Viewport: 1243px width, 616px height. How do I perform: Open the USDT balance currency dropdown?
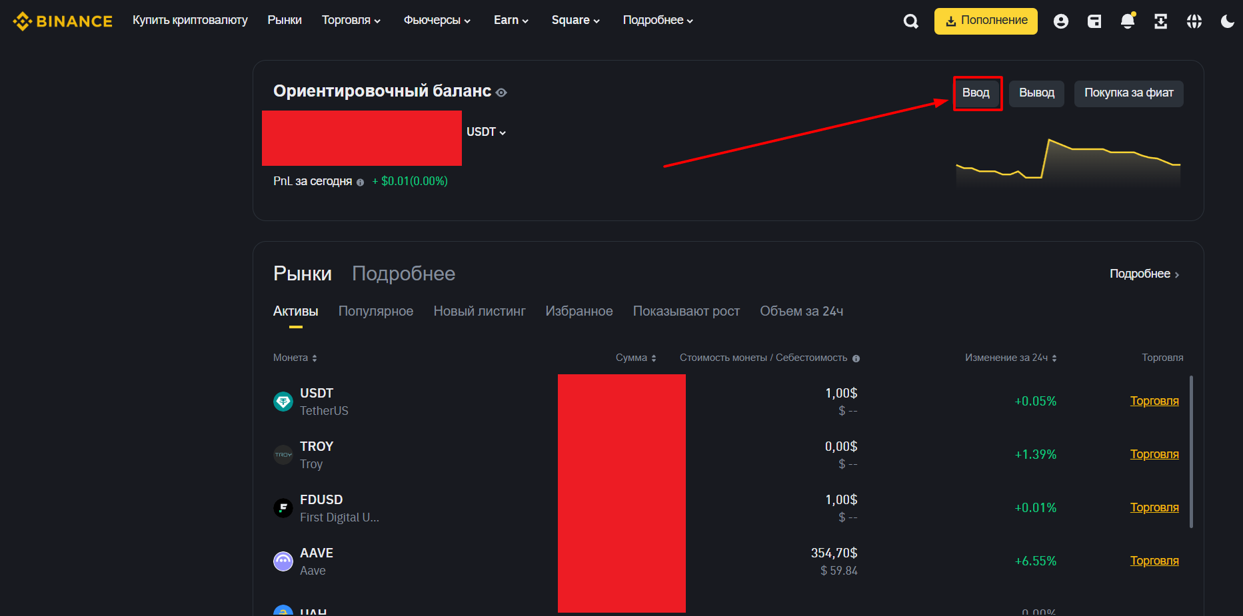coord(486,132)
